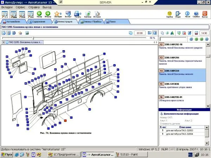Click the Печать printer icon
This screenshot has height=158, width=211.
coord(77,14)
